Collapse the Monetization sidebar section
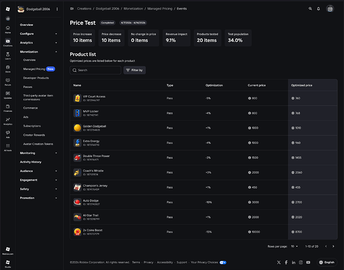This screenshot has height=270, width=344. click(x=38, y=52)
